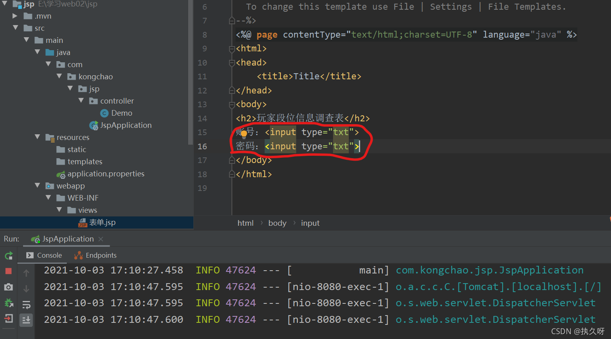611x339 pixels.
Task: Open com.kongchao.jsp.JspApplication link in console
Action: coord(490,270)
